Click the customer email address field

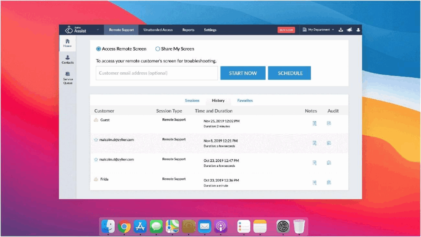(157, 73)
